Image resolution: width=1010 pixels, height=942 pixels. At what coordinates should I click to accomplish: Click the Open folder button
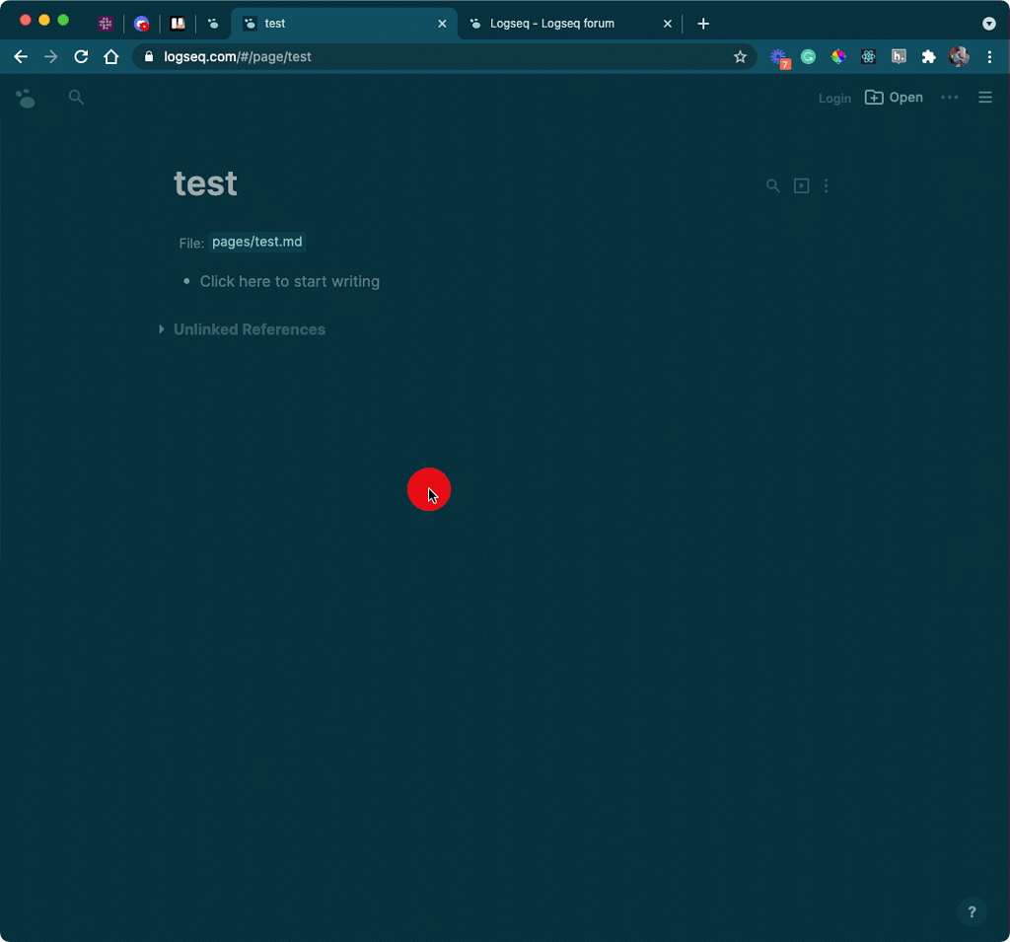[x=894, y=97]
